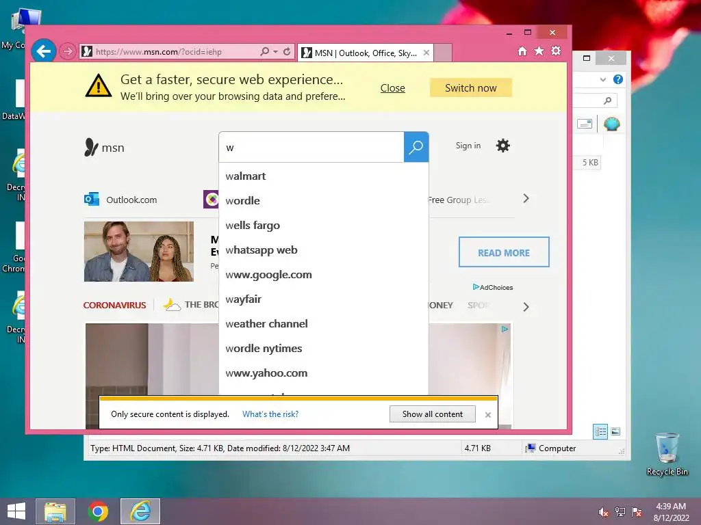The width and height of the screenshot is (701, 525).
Task: Click the yellow warning triangle icon
Action: click(x=99, y=85)
